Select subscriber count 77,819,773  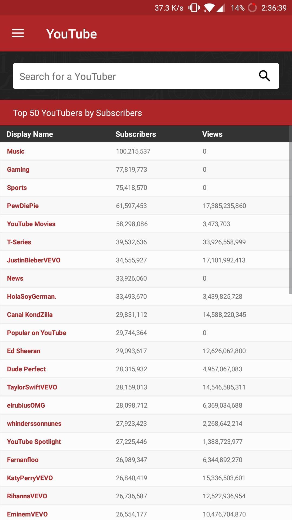tap(131, 170)
